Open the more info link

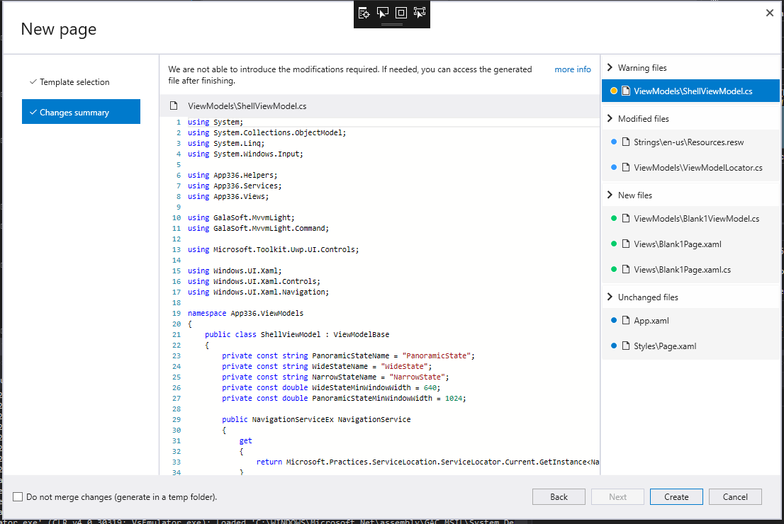click(x=573, y=69)
